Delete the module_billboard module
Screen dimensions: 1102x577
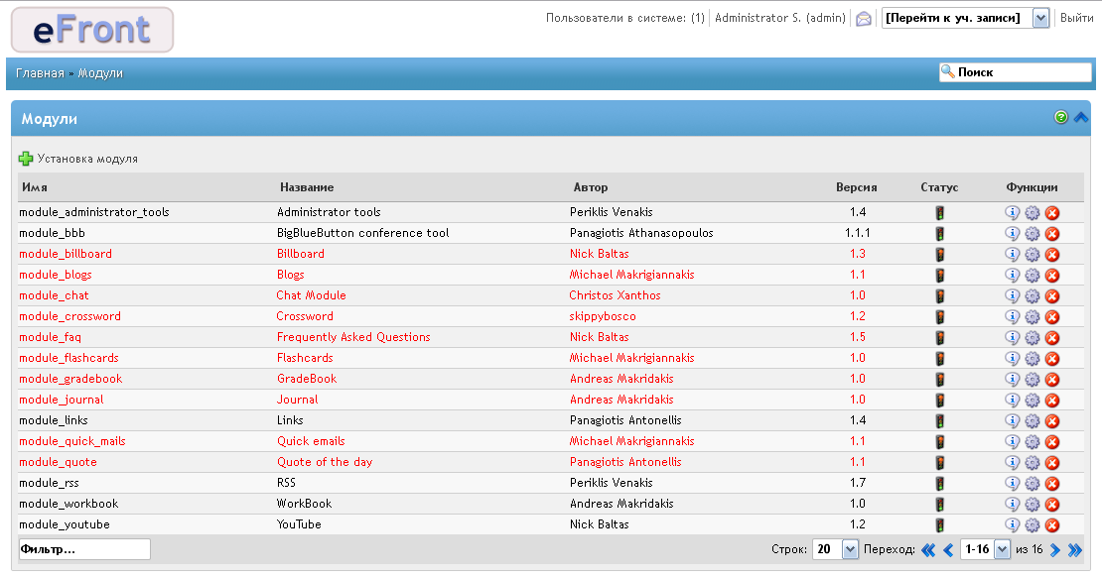coord(1052,255)
